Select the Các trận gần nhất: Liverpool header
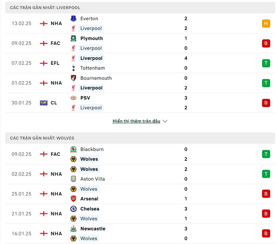The image size is (277, 244). (x=45, y=8)
